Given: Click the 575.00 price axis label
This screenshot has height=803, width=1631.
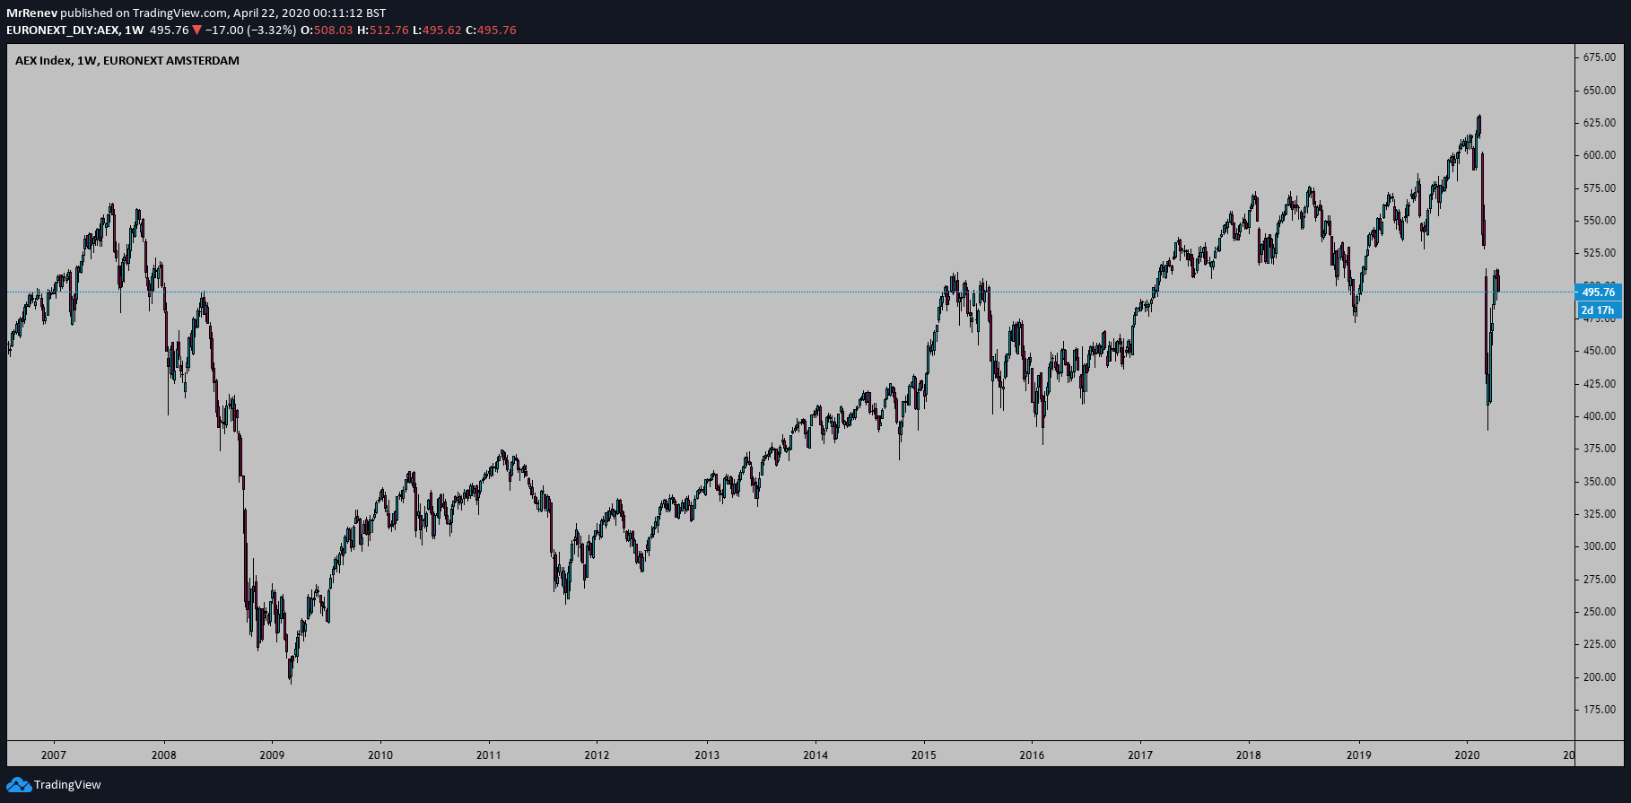Looking at the screenshot, I should [1600, 188].
